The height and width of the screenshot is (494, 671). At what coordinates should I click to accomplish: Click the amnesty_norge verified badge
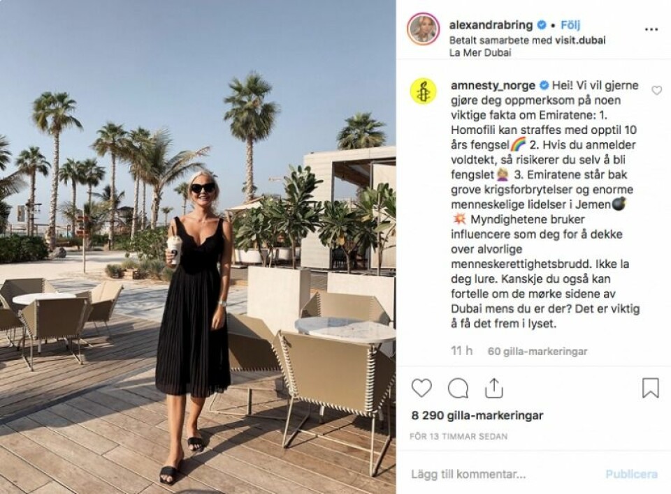point(544,85)
